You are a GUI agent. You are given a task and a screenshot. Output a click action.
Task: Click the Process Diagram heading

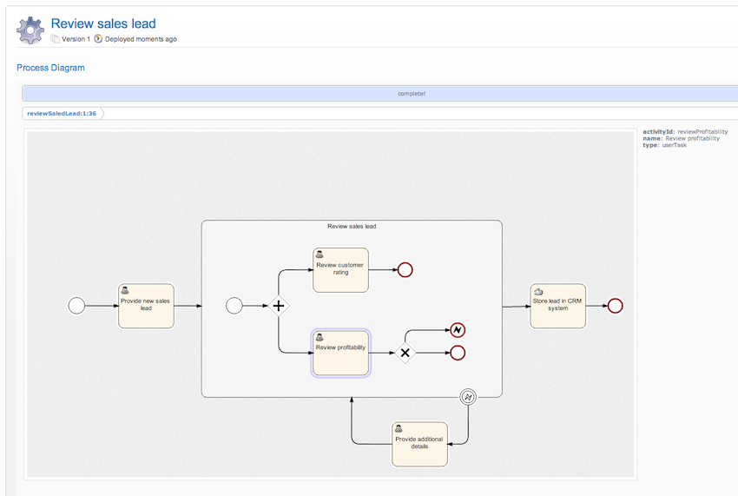[x=50, y=68]
